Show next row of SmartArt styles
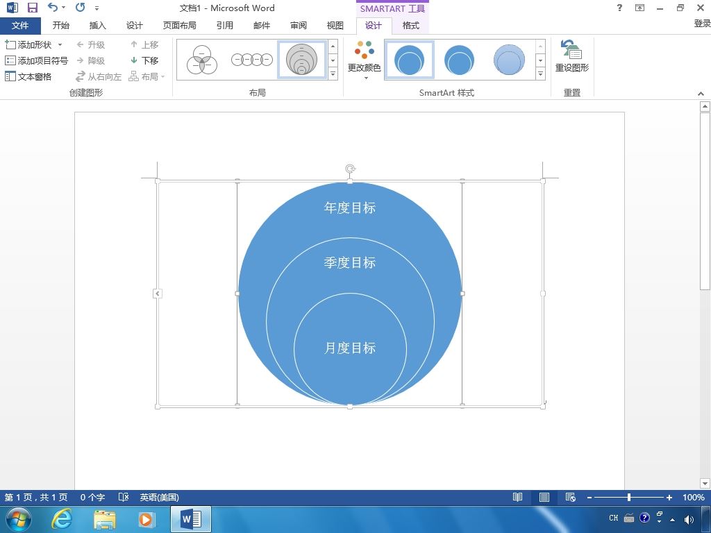 (540, 60)
